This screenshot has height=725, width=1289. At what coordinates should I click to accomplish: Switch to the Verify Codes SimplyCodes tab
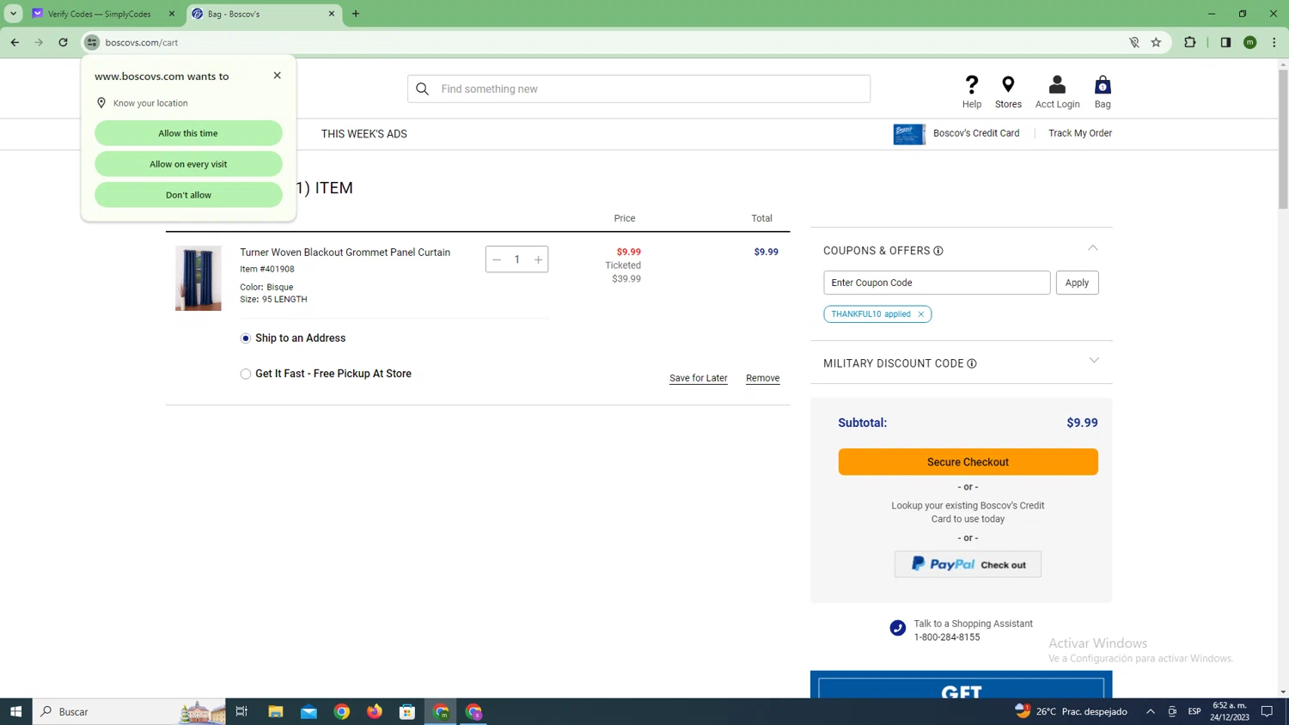pos(101,14)
